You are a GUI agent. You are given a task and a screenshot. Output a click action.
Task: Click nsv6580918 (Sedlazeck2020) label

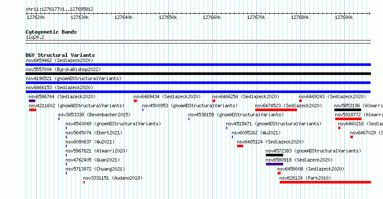click(x=299, y=160)
